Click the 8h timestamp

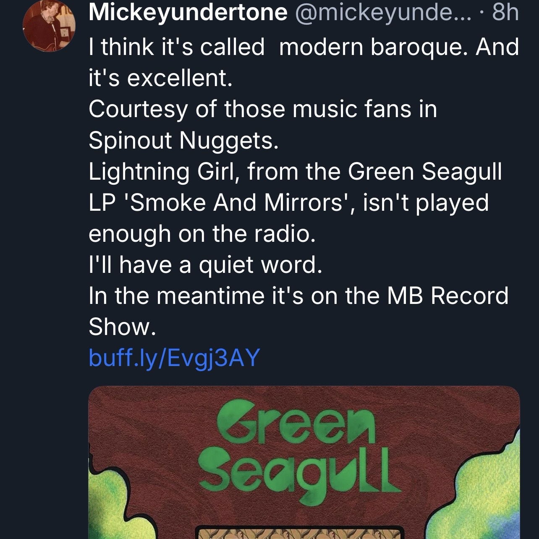[506, 13]
